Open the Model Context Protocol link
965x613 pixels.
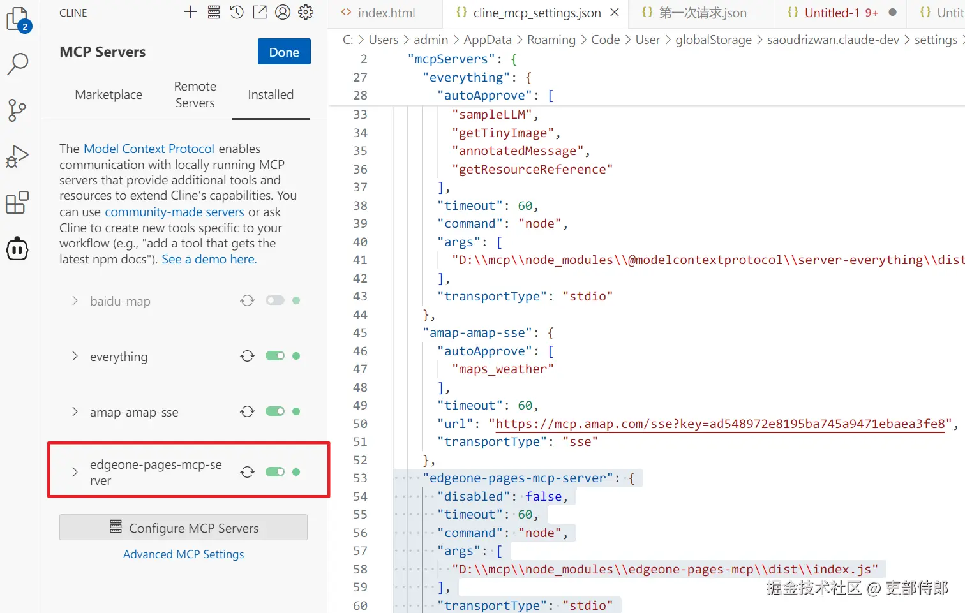[149, 149]
